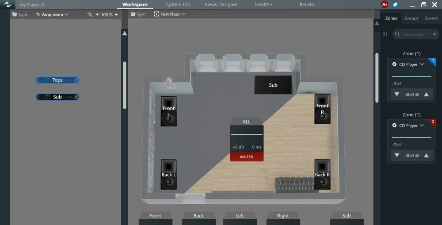Select the Back R speaker

(322, 175)
